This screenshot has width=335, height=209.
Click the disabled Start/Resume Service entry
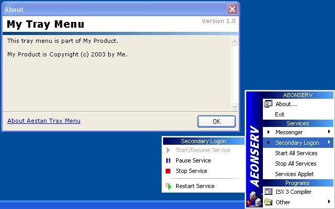(x=204, y=150)
